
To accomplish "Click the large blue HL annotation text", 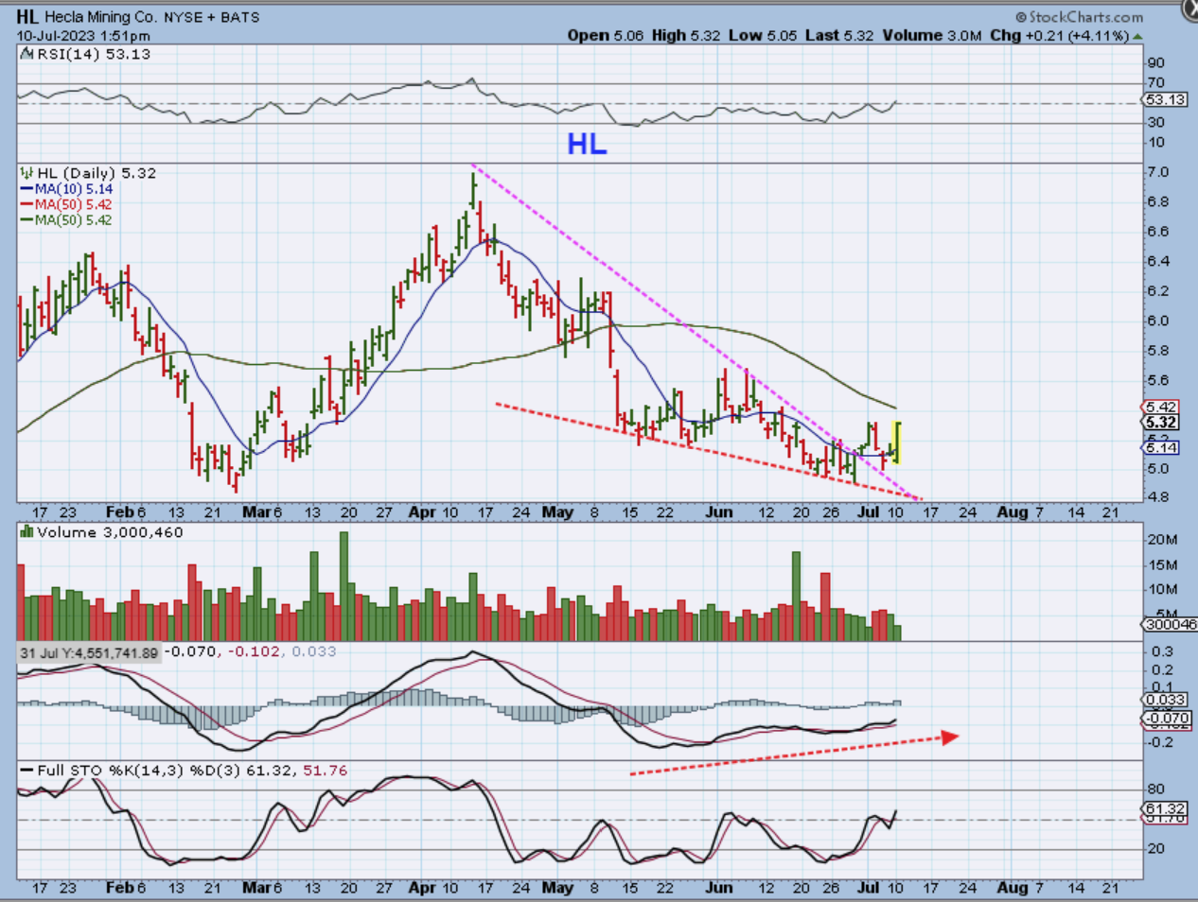I will (587, 145).
